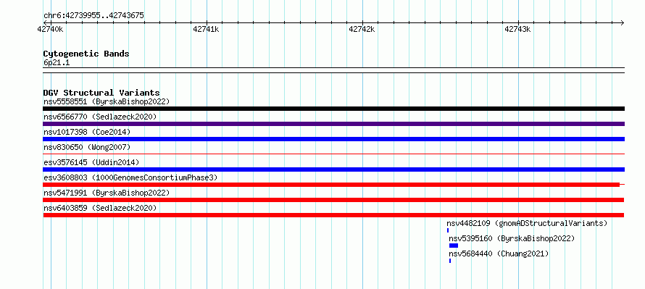
Task: Select the blue nsv1017398 variant bar
Action: [333, 139]
